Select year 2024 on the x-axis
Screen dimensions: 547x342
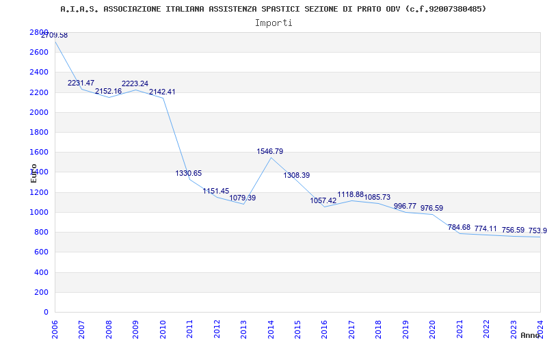coord(540,330)
